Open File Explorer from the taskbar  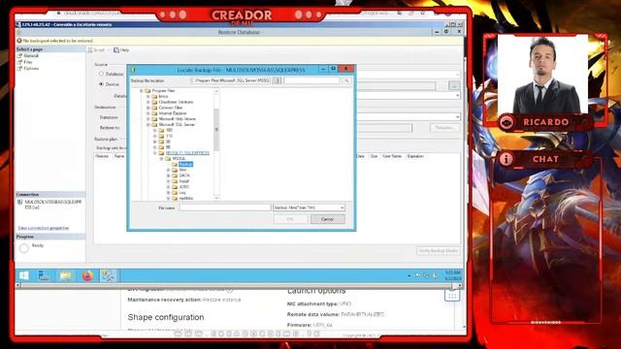pos(65,275)
